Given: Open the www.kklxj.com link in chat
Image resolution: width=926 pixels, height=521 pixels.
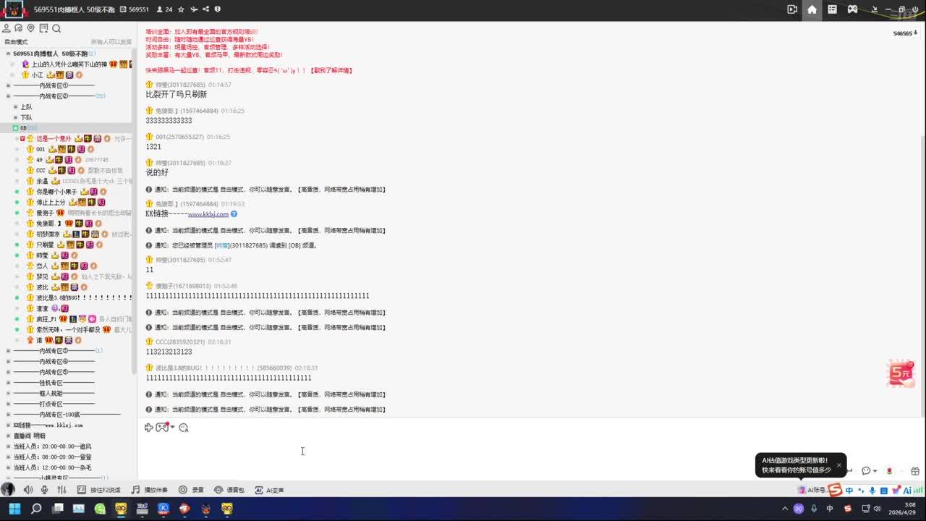Looking at the screenshot, I should [x=208, y=214].
